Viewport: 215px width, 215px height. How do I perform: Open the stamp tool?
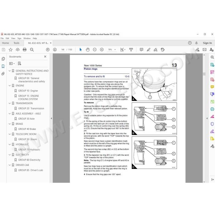[162, 50]
